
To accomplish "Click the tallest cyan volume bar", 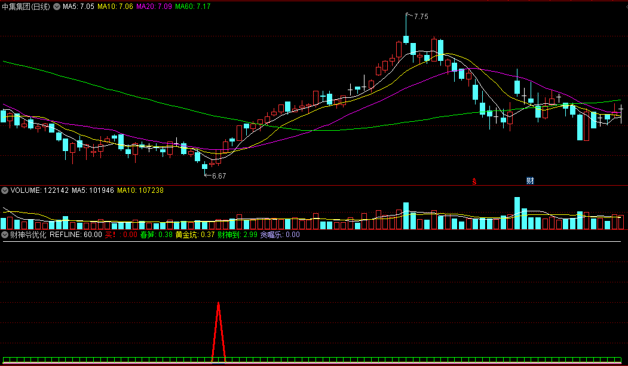I will click(x=517, y=213).
